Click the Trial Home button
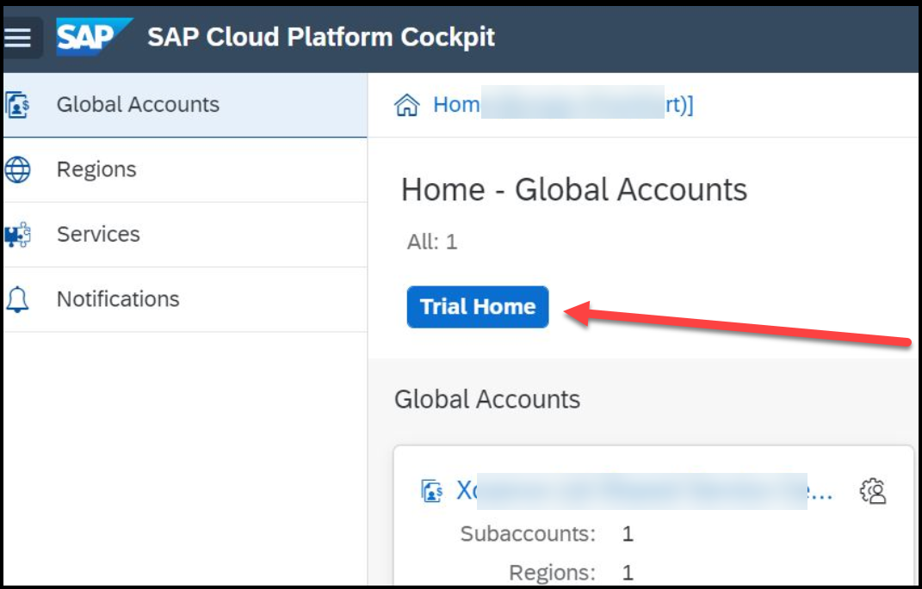Viewport: 922px width, 589px height. click(478, 307)
